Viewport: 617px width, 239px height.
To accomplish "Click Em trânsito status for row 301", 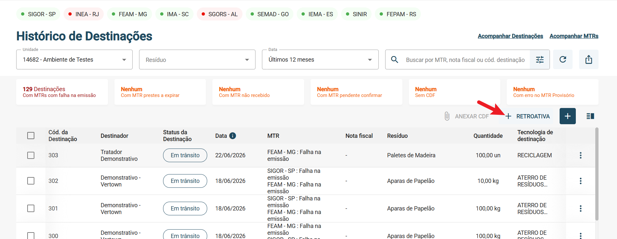I will coord(185,209).
